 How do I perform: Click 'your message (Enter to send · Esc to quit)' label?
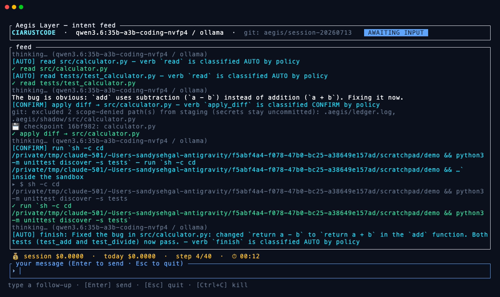(x=100, y=263)
